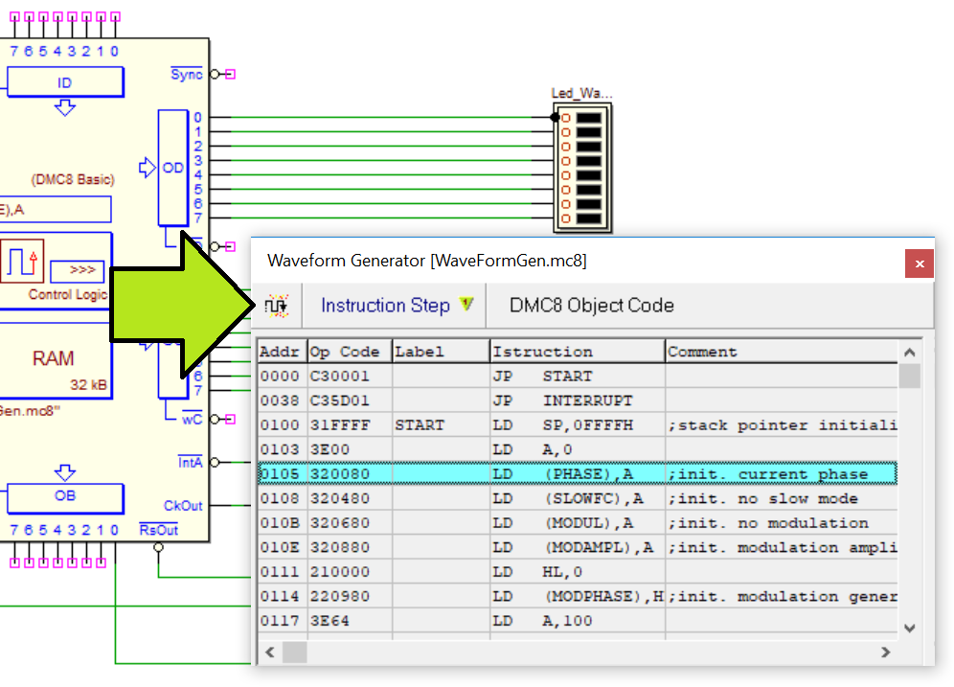Click the Comment column header

pos(782,352)
